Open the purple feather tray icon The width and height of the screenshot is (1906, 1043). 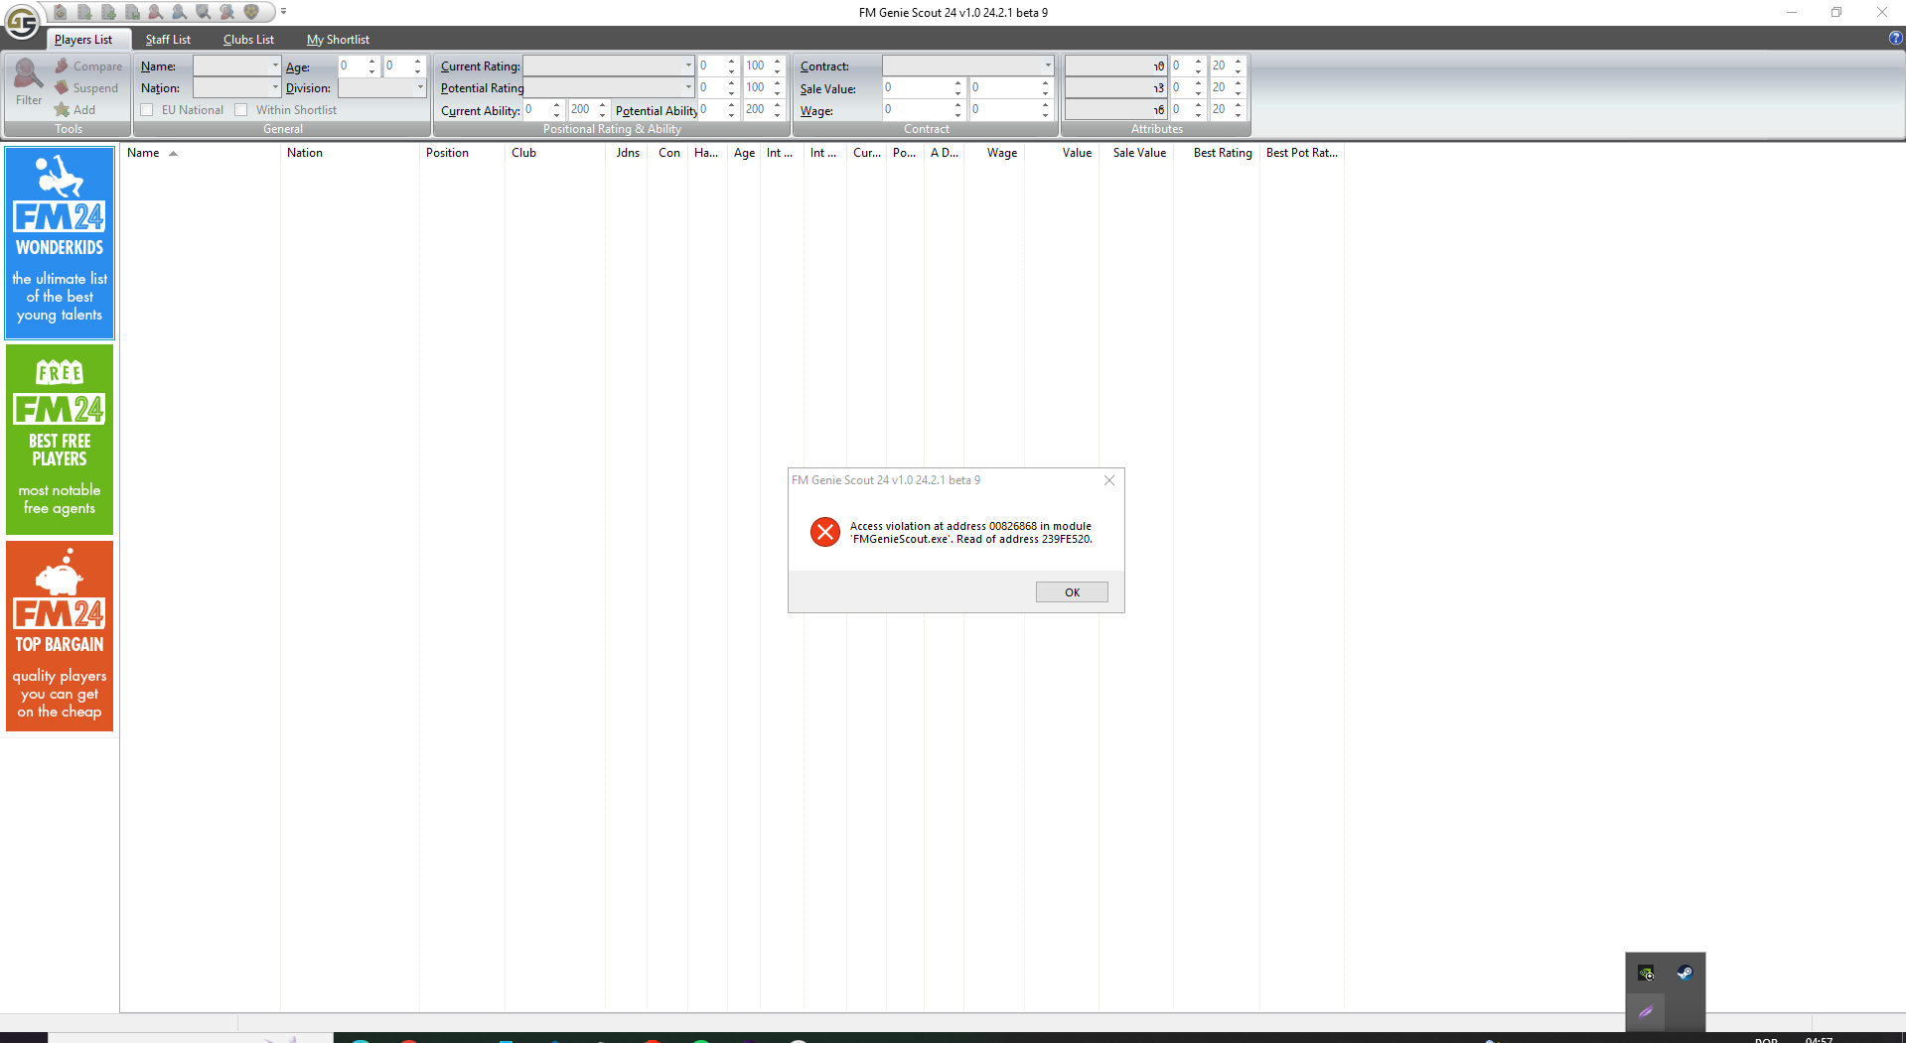click(x=1646, y=1012)
